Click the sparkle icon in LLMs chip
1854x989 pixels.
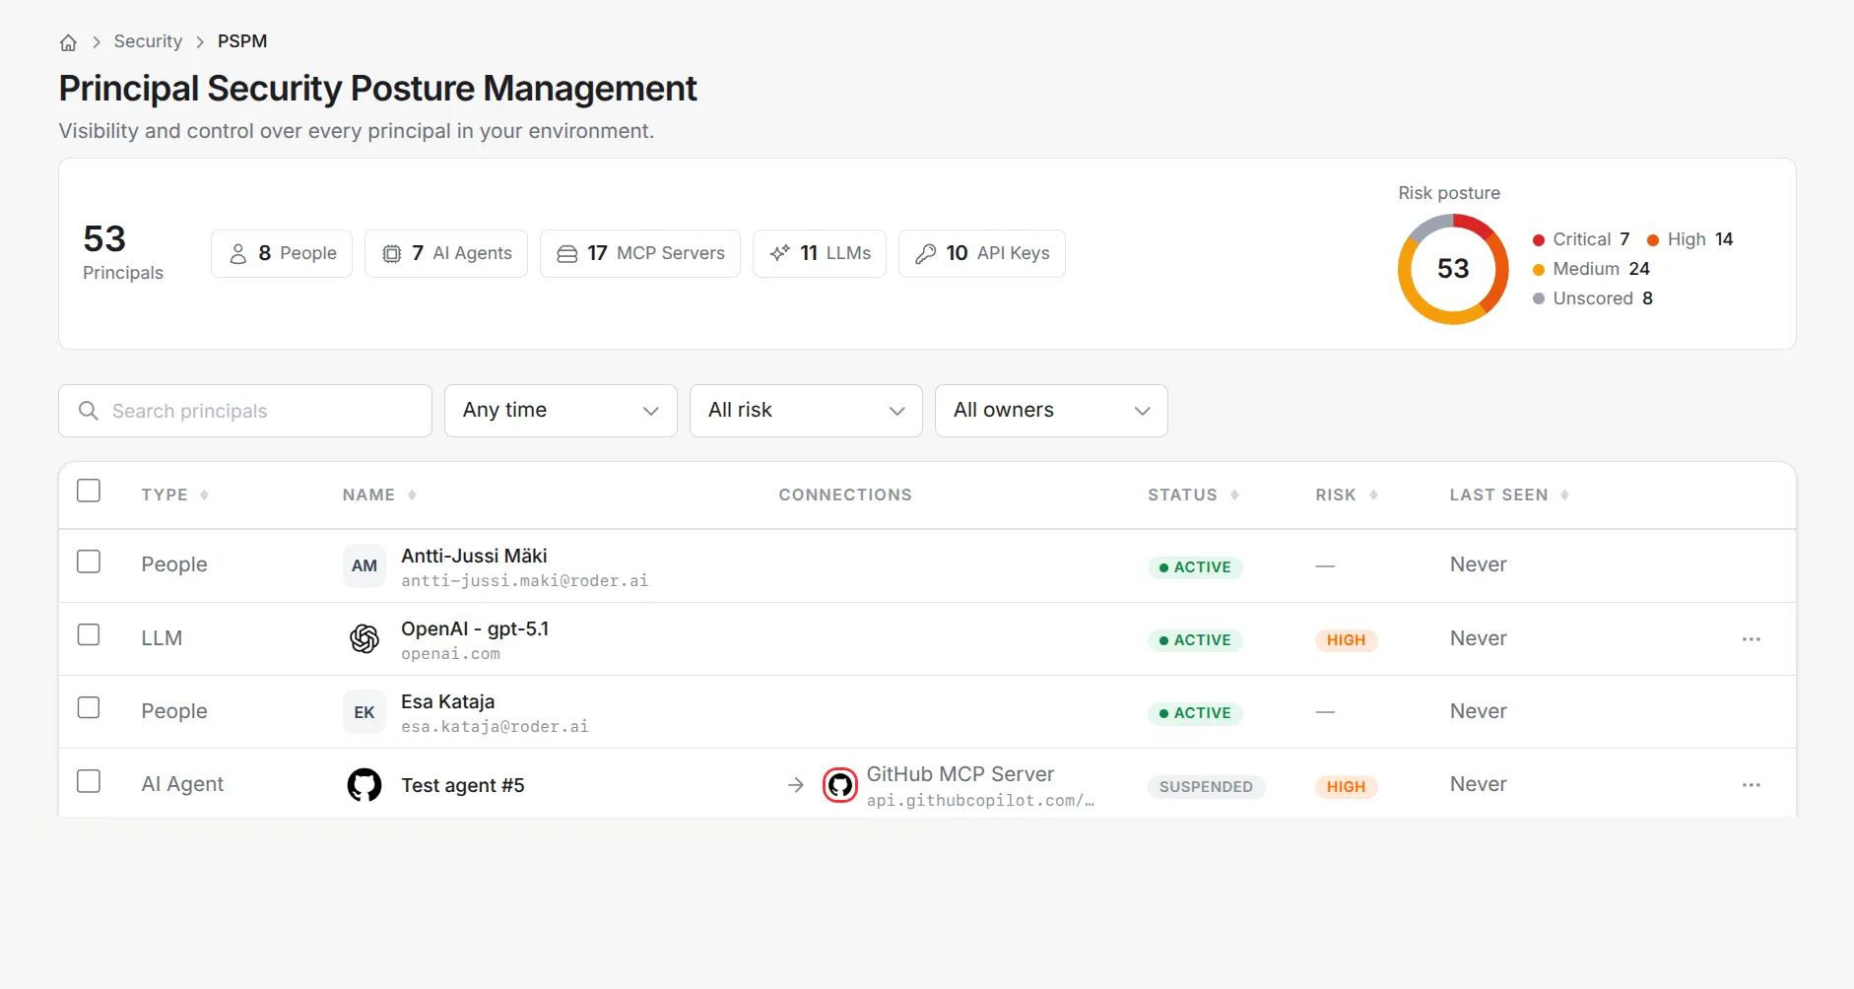780,254
